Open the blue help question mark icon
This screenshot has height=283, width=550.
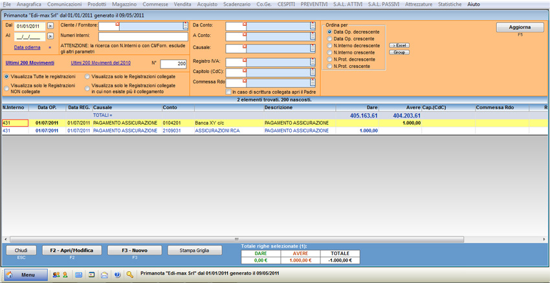tap(117, 275)
